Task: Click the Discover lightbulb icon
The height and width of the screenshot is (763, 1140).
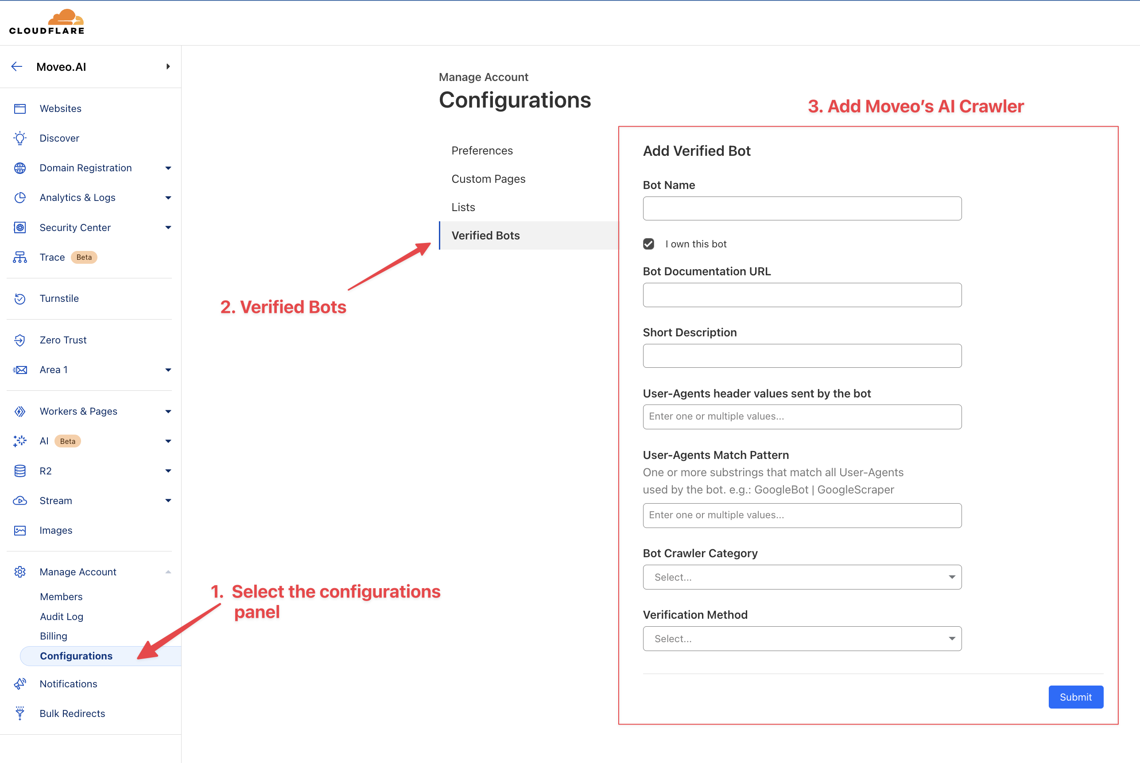Action: coord(20,138)
